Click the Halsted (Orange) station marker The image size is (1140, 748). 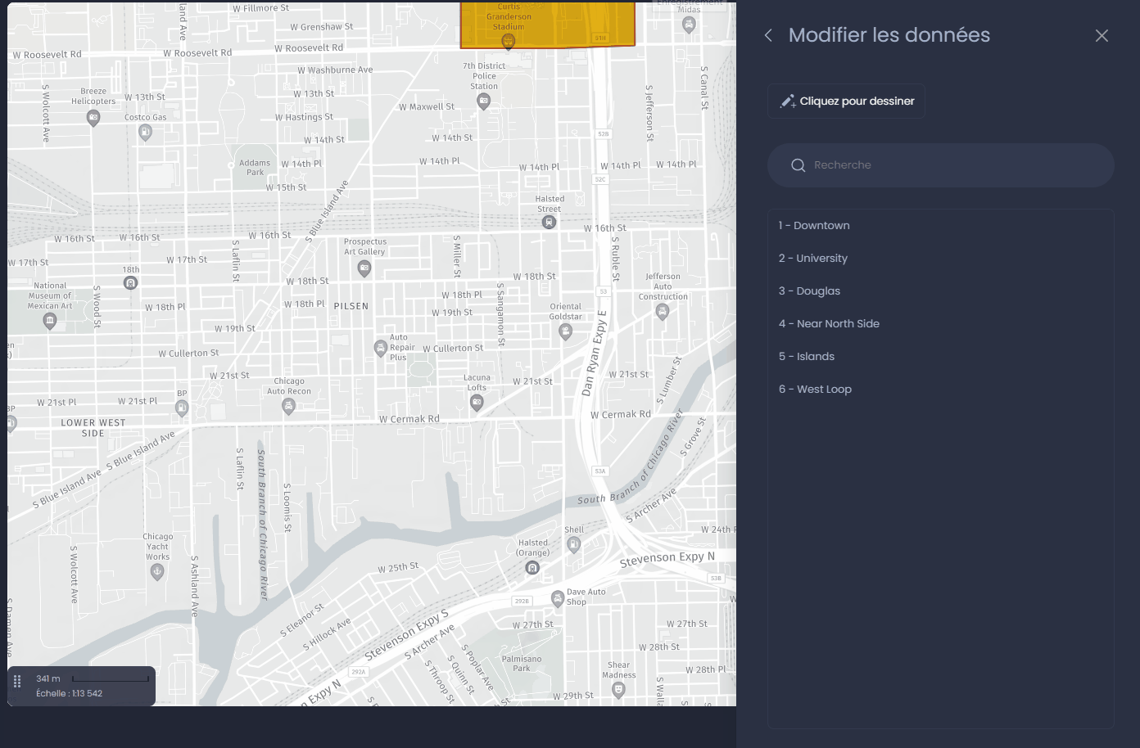(x=532, y=567)
